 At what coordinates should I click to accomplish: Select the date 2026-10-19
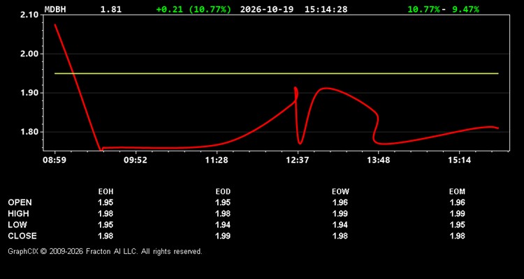click(267, 10)
